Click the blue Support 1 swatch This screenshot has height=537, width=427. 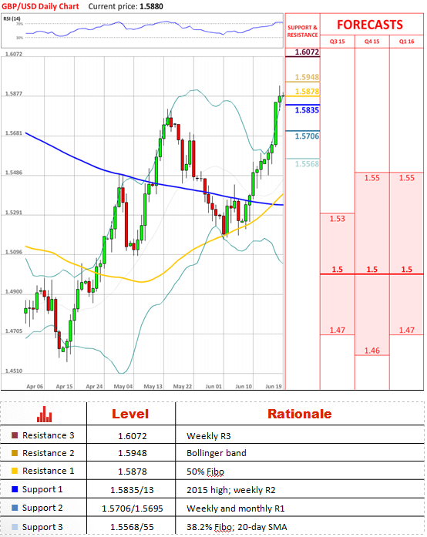coord(15,489)
